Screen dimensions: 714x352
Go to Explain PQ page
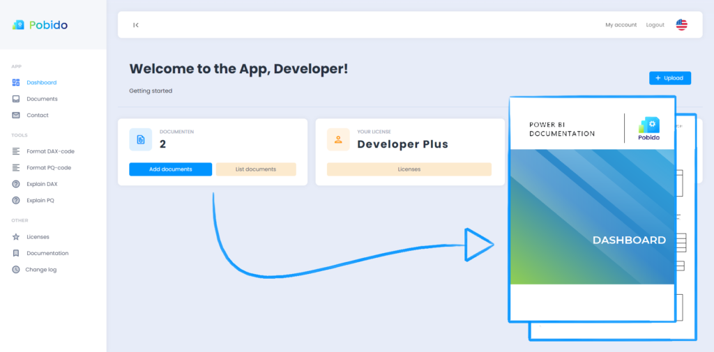pos(40,200)
